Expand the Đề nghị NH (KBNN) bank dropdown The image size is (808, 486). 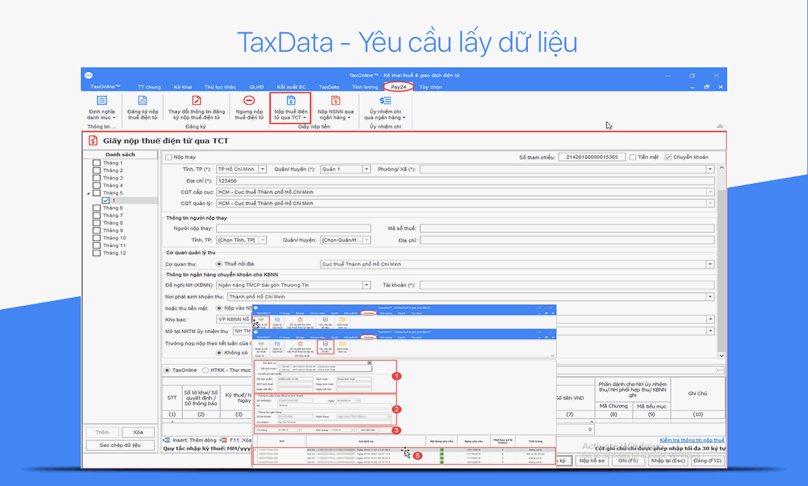point(368,285)
